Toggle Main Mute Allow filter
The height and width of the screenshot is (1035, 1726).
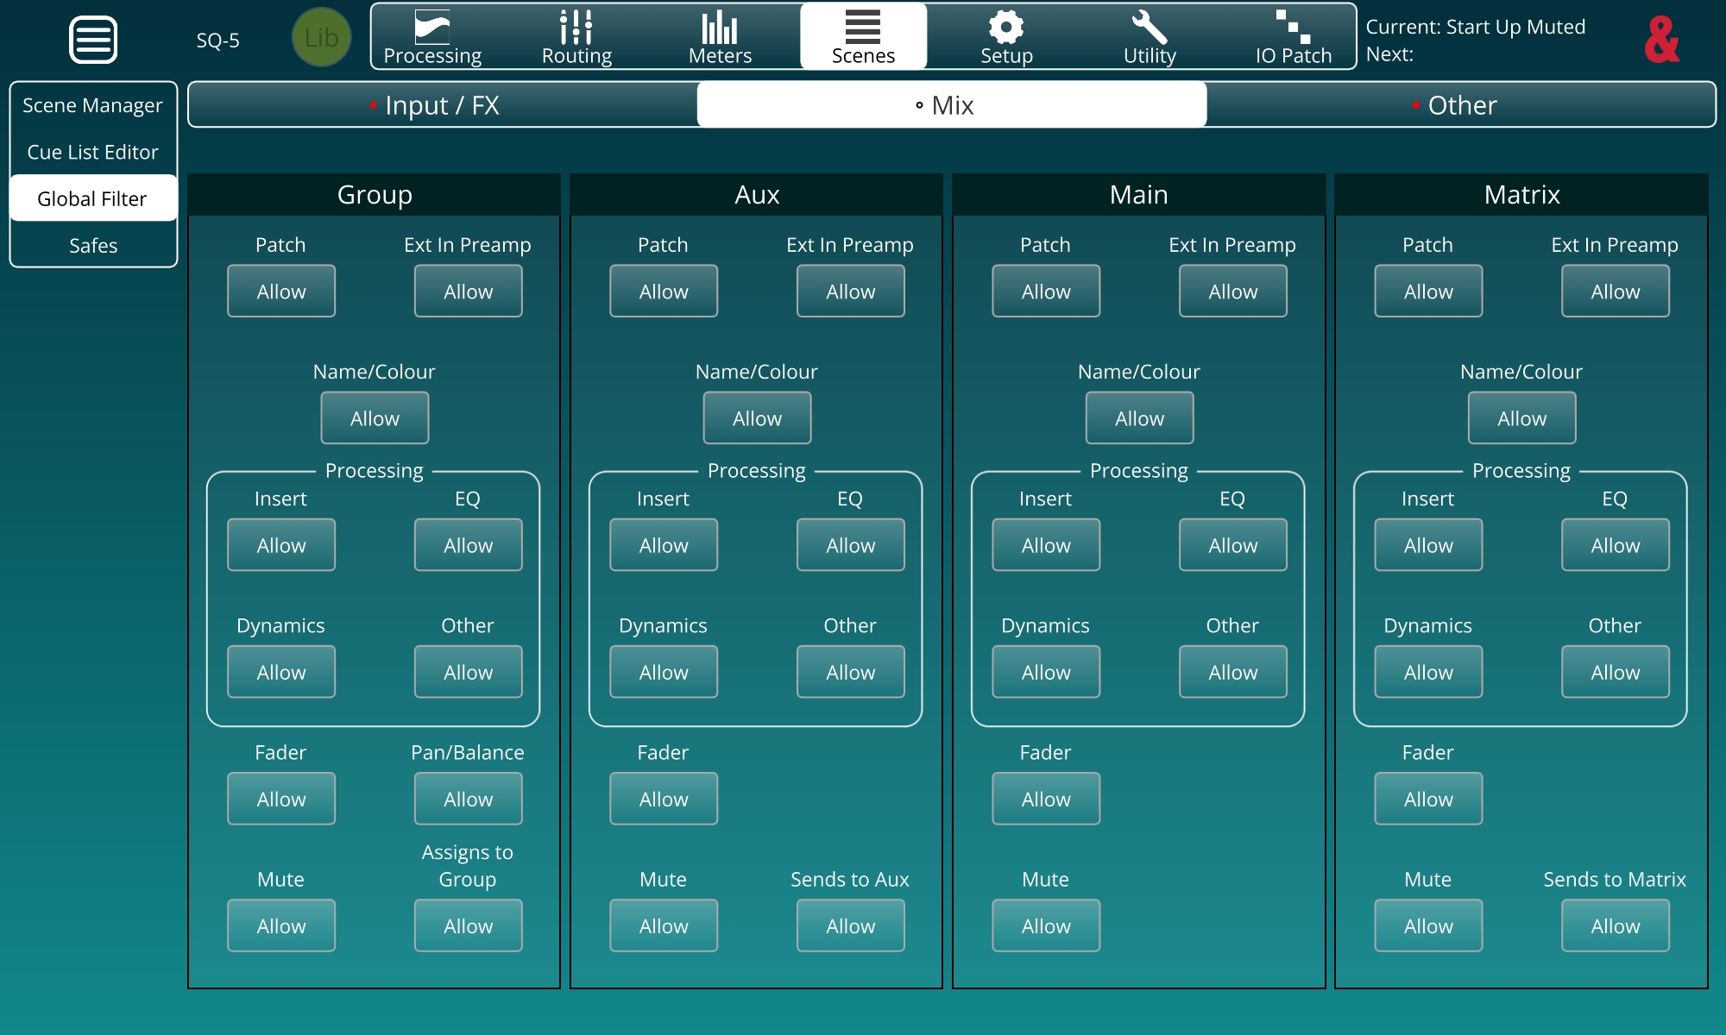pyautogui.click(x=1046, y=925)
